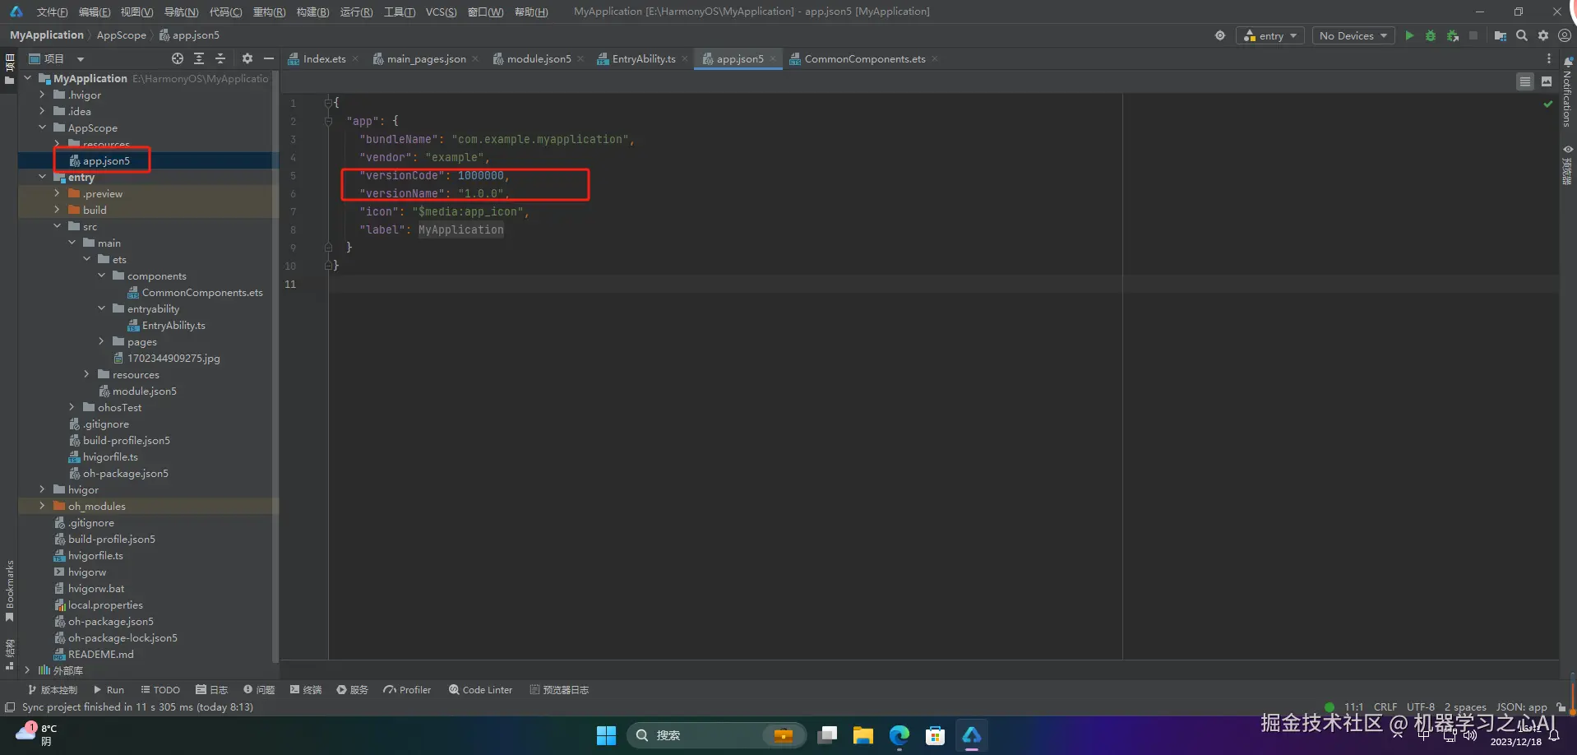Select 1702344909275.jpg in the tree
This screenshot has width=1577, height=755.
173,358
